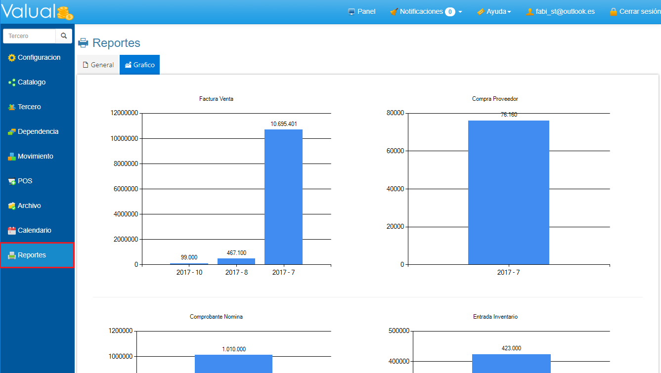Select the Grafico tab
Image resolution: width=661 pixels, height=373 pixels.
[139, 65]
